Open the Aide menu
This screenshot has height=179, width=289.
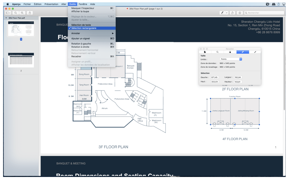(92, 4)
